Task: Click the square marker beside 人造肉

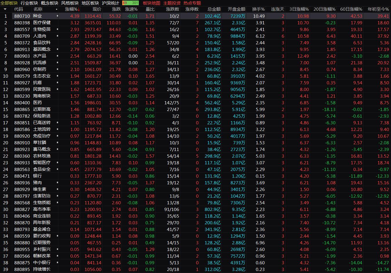Action: click(x=57, y=36)
